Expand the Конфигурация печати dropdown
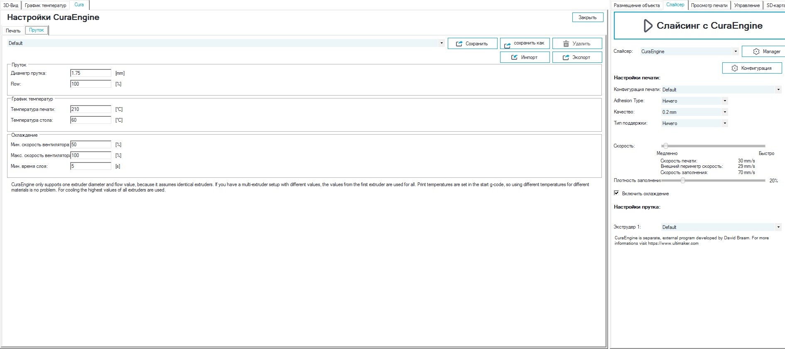The width and height of the screenshot is (785, 349). click(778, 90)
